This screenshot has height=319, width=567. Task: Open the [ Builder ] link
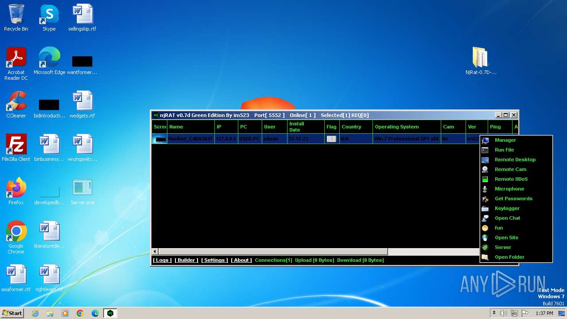coord(186,260)
